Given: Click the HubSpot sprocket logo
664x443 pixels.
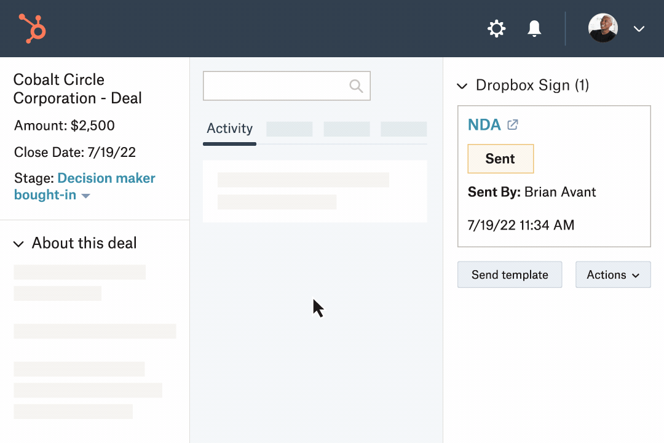Looking at the screenshot, I should point(33,28).
